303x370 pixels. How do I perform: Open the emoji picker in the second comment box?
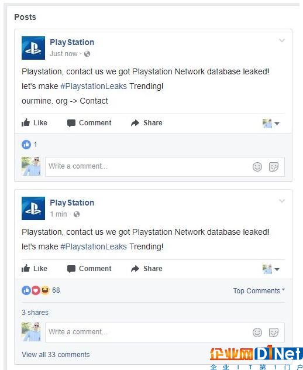257,333
